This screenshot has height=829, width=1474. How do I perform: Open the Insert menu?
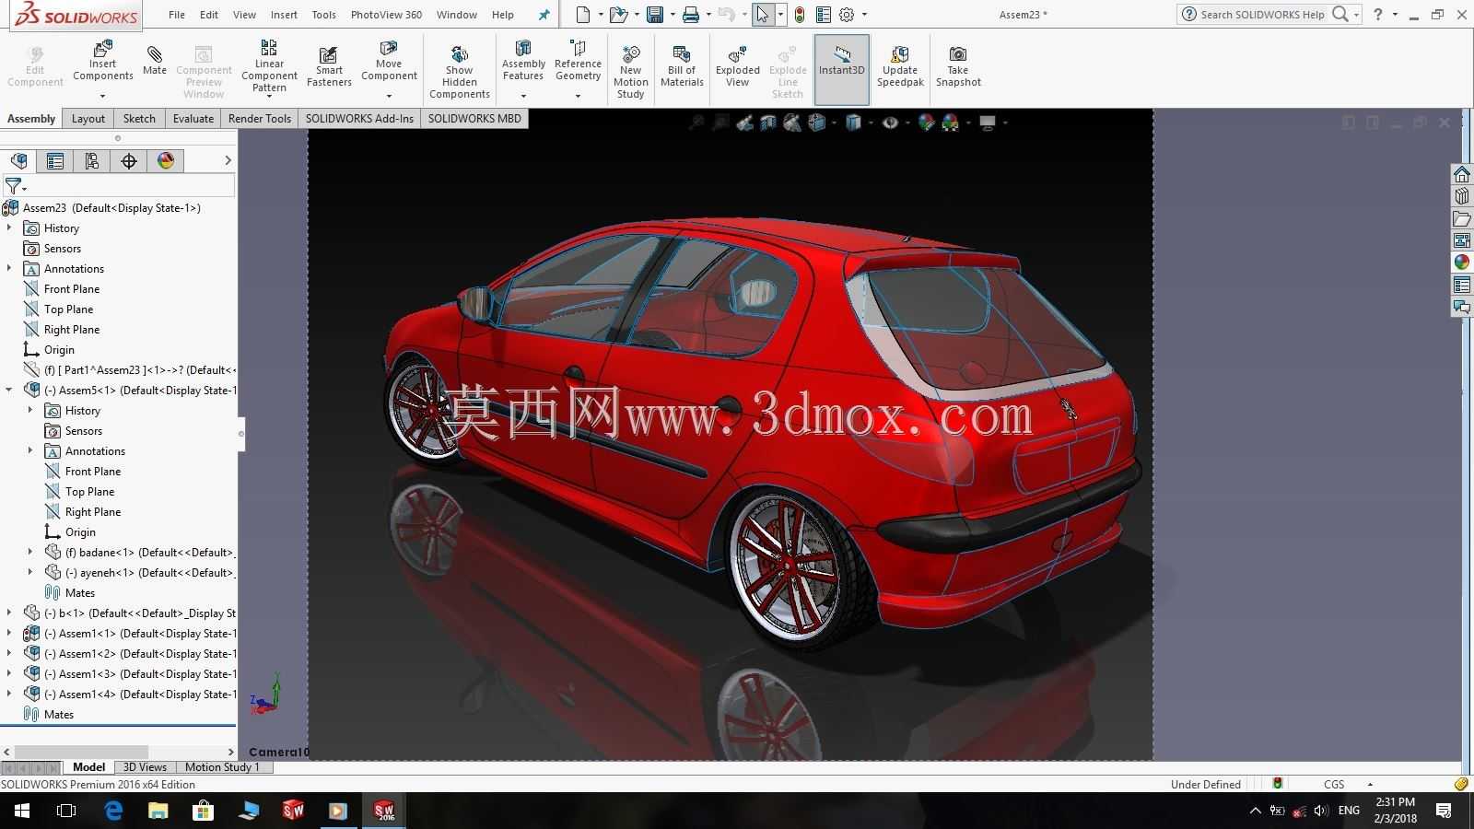284,15
